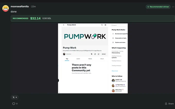Click Show more under What's happening

click(x=115, y=71)
